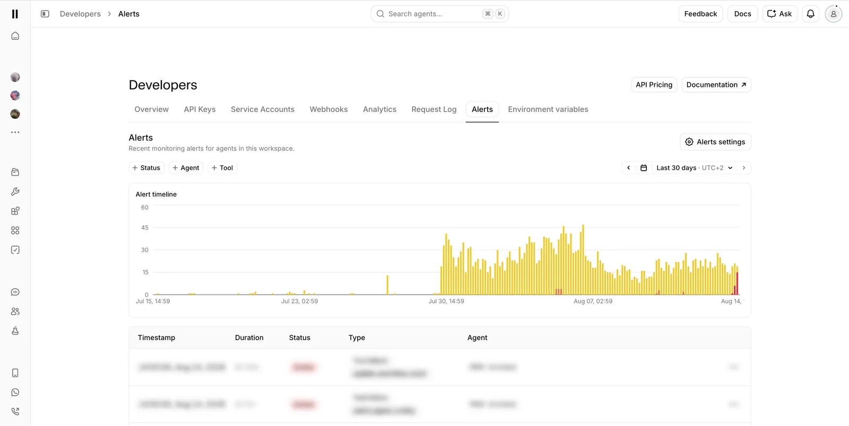849x426 pixels.
Task: Open Alerts settings
Action: click(x=715, y=142)
